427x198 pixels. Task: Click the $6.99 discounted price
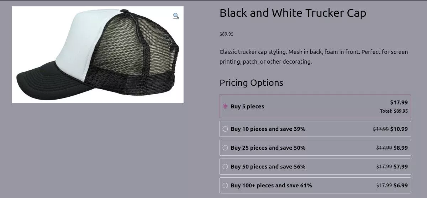[x=401, y=186]
